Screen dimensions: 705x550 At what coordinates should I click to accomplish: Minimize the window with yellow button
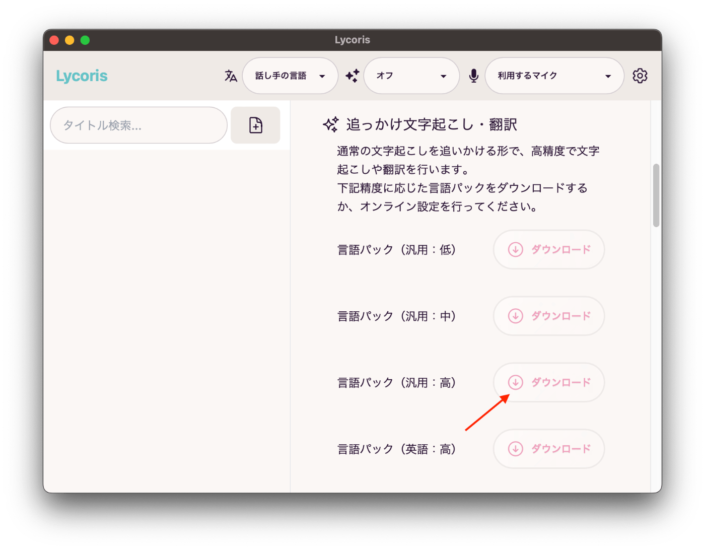click(x=69, y=40)
